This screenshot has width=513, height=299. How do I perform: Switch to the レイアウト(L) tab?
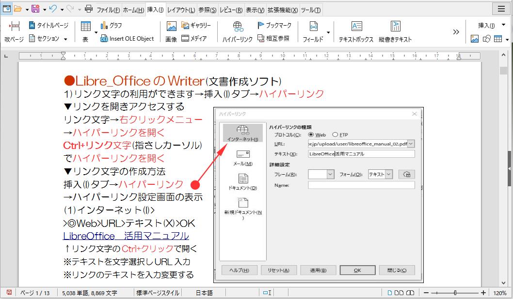tap(181, 10)
